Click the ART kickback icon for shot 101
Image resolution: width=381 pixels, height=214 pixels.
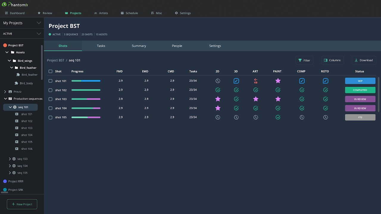255,81
